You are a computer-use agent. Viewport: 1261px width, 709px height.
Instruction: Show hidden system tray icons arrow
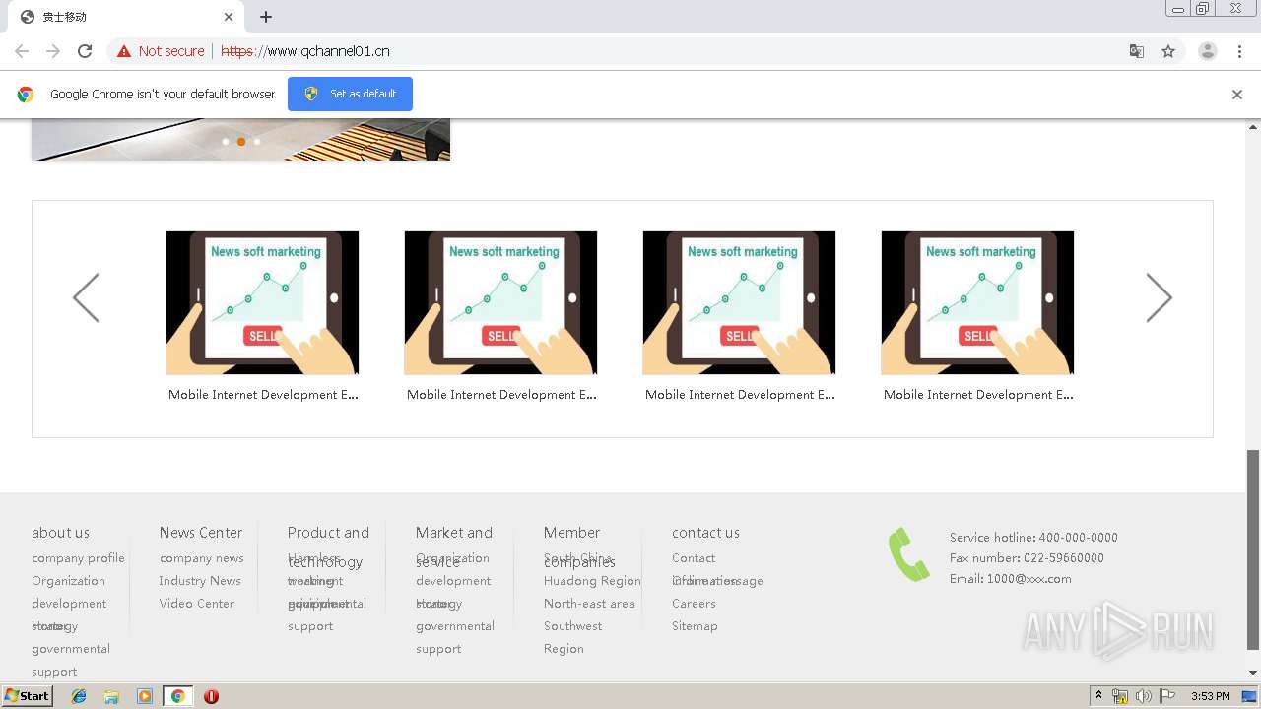(x=1098, y=696)
